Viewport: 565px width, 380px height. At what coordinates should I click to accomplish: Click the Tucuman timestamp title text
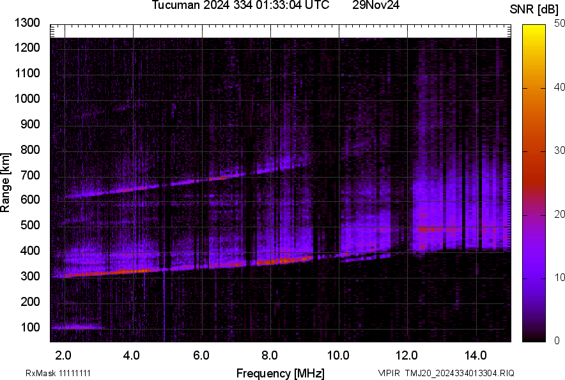[240, 6]
